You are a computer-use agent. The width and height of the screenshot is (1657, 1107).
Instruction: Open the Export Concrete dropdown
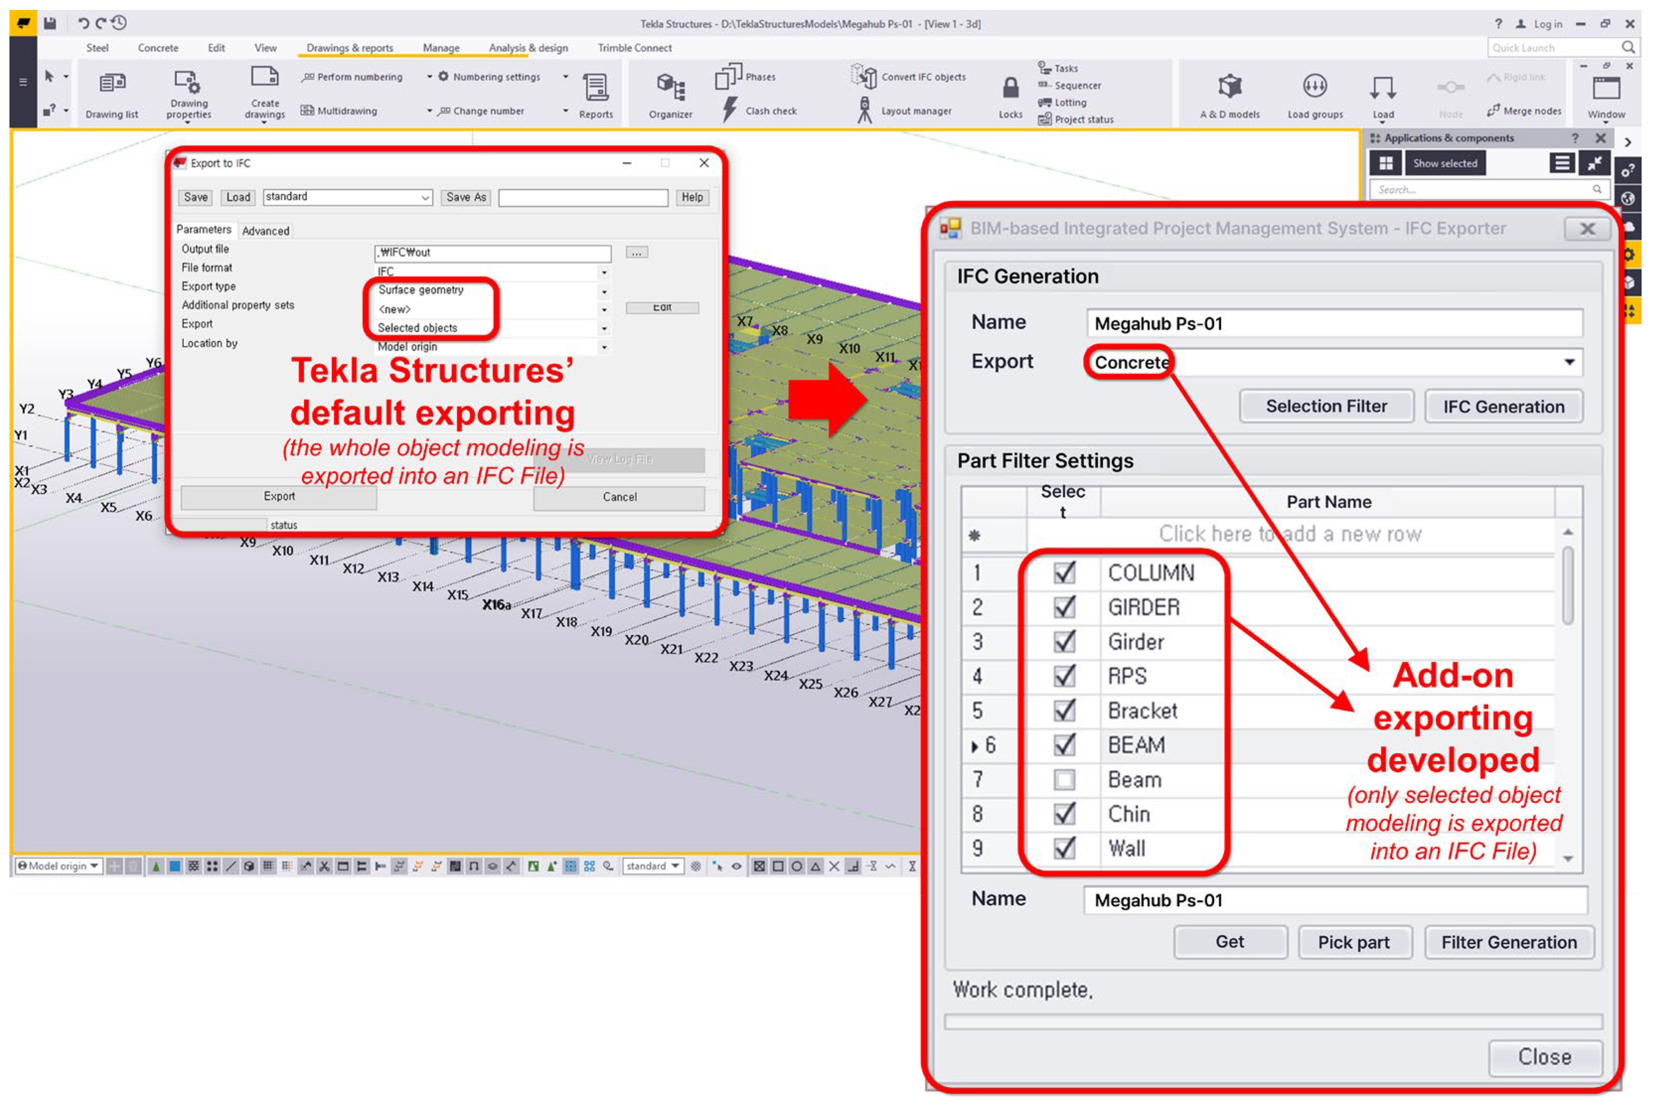[x=1569, y=362]
